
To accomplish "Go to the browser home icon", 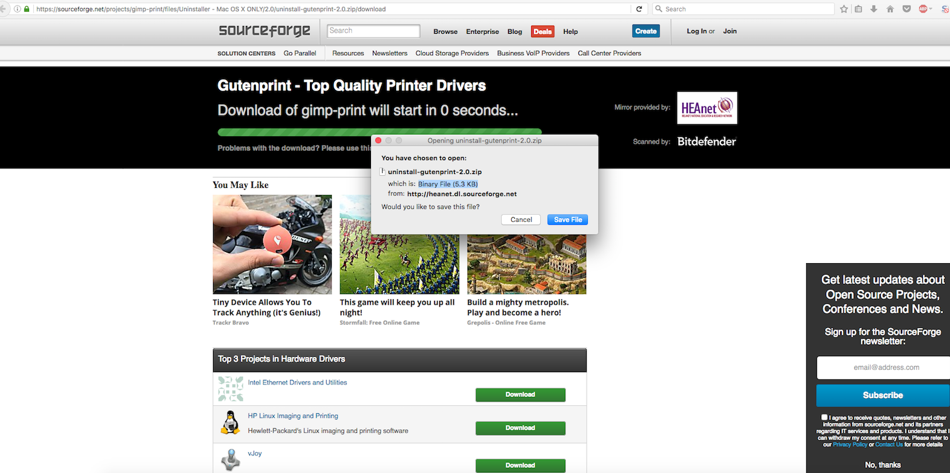I will (890, 9).
